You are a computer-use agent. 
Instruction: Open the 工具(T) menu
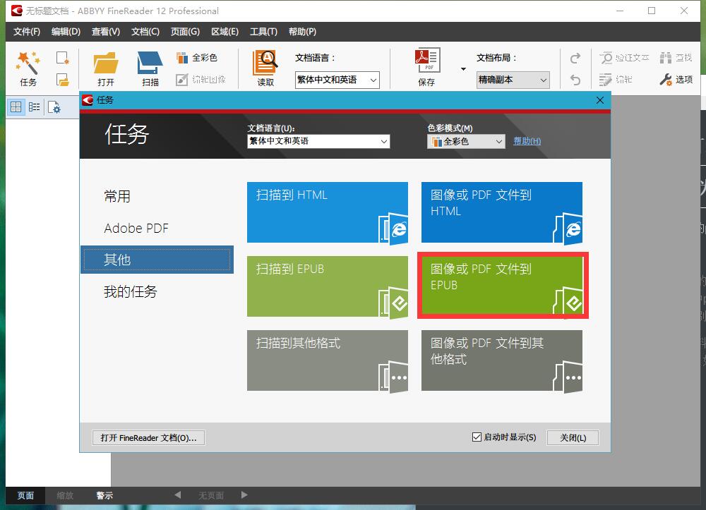(263, 32)
